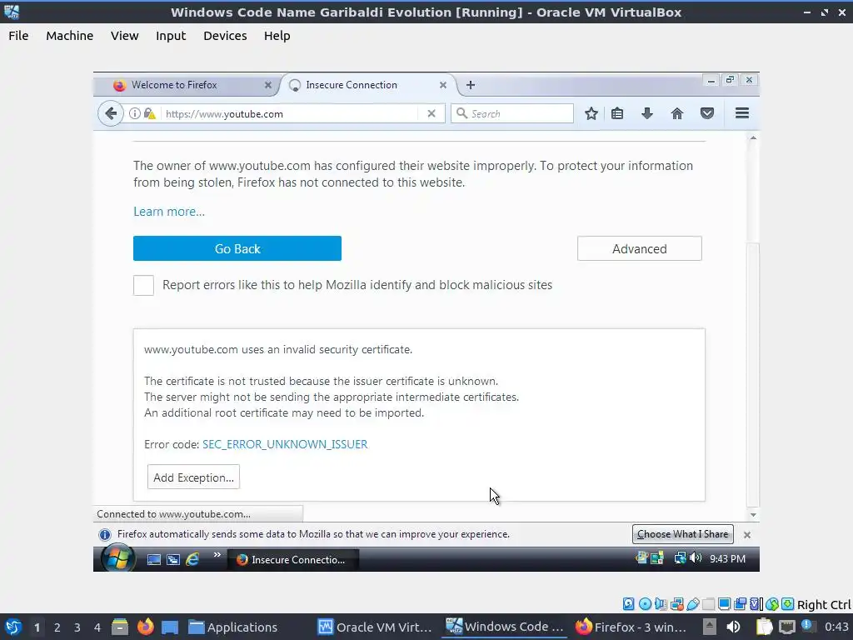Click VirtualBox shared folders status icon
Image resolution: width=853 pixels, height=640 pixels.
coord(708,603)
